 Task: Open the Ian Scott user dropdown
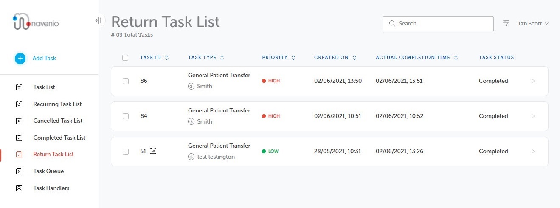coord(533,24)
